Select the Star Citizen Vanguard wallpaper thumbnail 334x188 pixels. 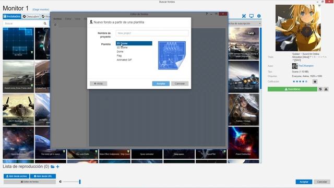[244, 77]
